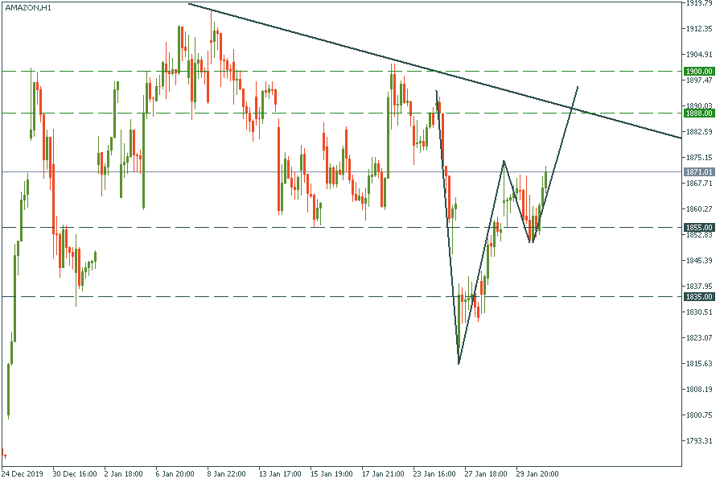Click the 30 Dec 16:00 time label
The height and width of the screenshot is (483, 724).
75,474
